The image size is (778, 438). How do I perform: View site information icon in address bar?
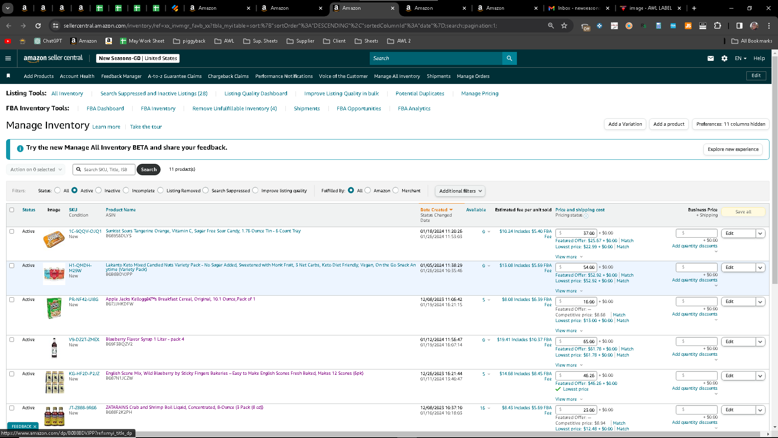tap(55, 26)
